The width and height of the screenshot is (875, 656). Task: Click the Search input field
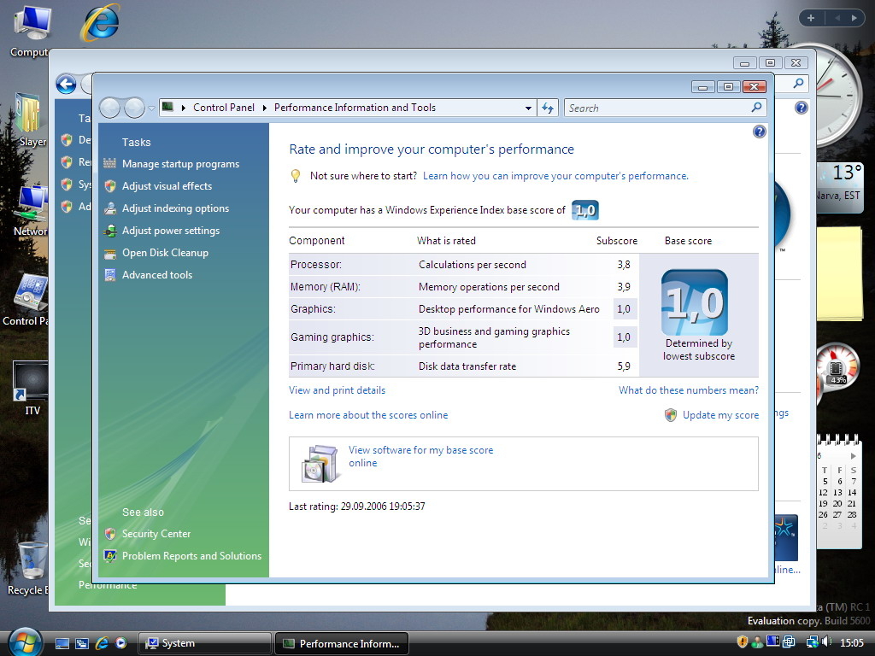pos(656,108)
